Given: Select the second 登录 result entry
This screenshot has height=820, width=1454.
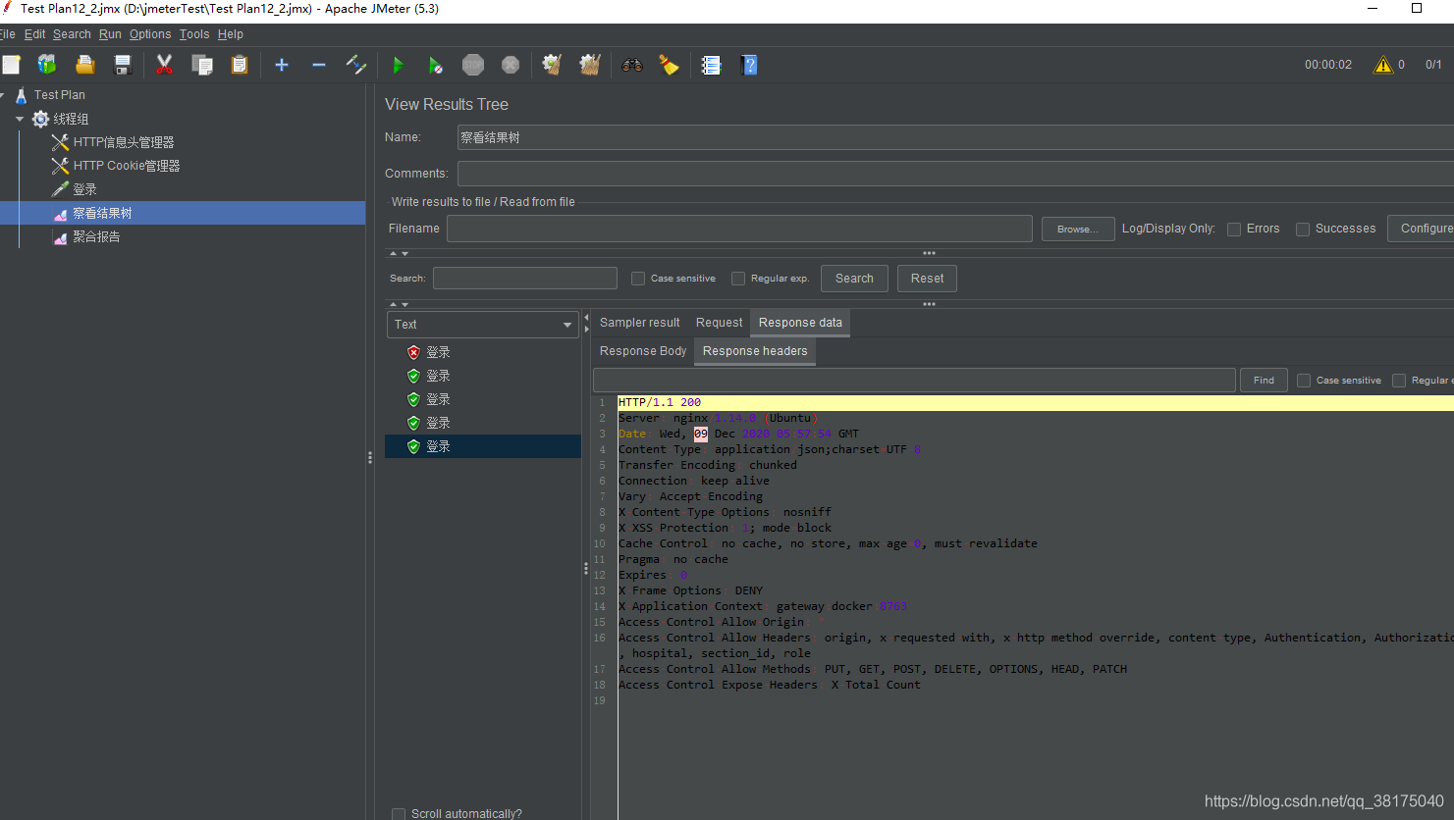Looking at the screenshot, I should point(428,376).
